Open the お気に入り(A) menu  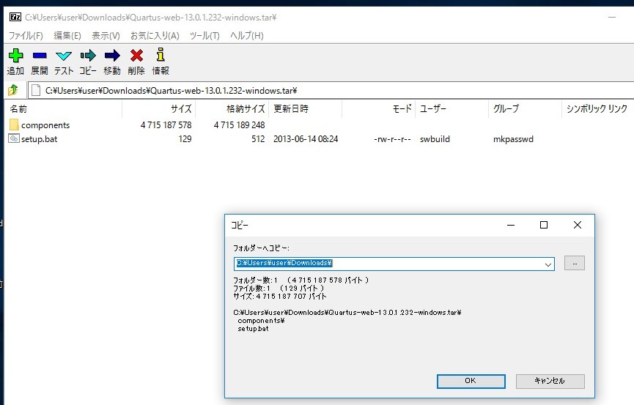pos(155,36)
